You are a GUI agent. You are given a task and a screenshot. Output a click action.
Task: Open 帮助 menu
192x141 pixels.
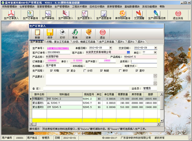(162, 7)
